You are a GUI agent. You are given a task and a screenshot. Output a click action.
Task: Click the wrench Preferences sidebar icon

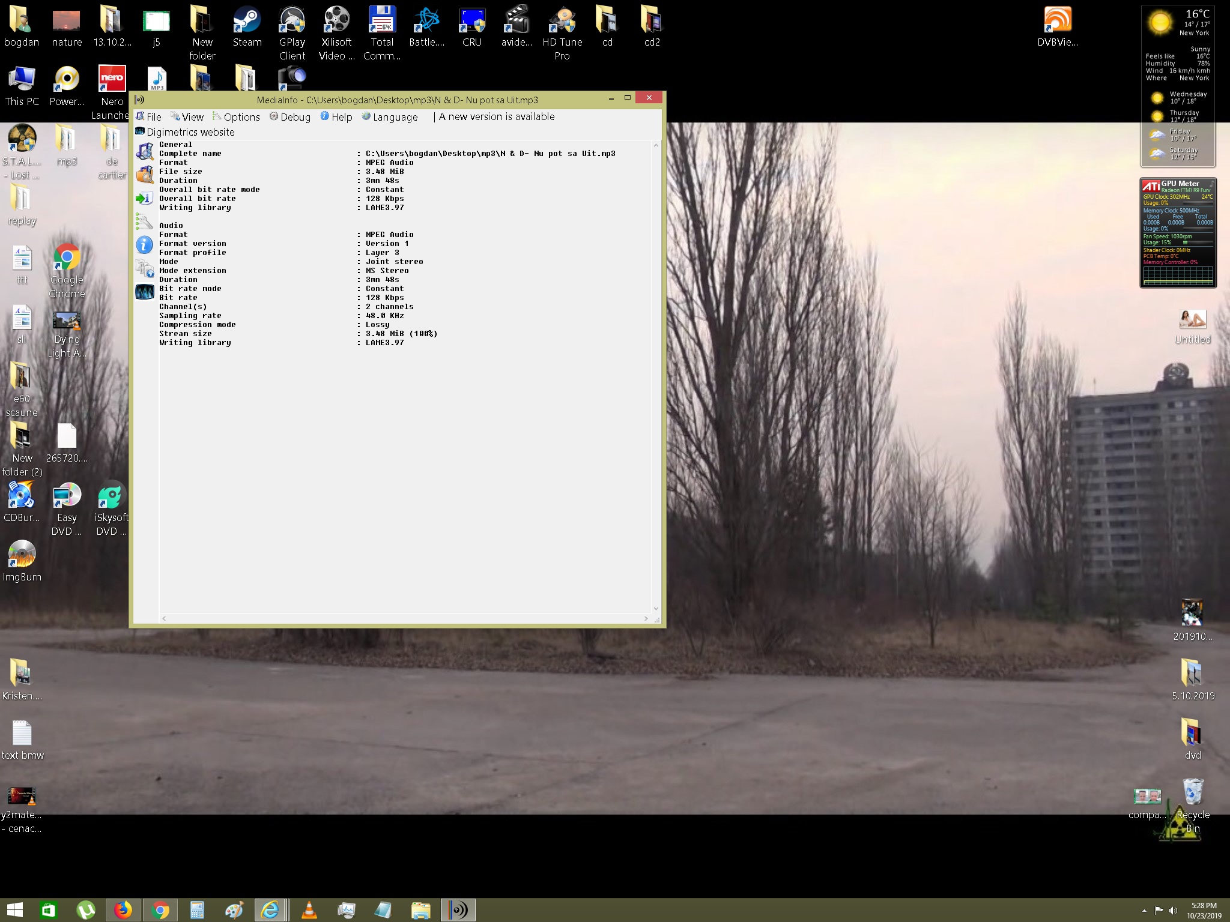pos(144,221)
